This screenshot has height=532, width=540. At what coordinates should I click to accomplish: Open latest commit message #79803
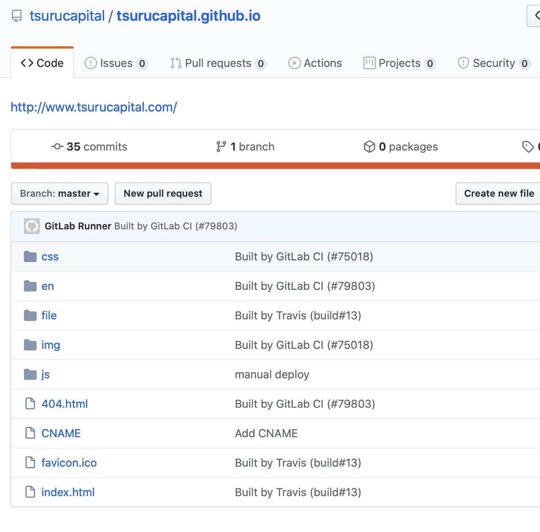click(x=176, y=226)
